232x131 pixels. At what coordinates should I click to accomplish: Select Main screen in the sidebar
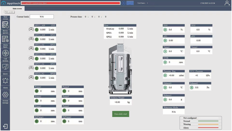point(5,18)
